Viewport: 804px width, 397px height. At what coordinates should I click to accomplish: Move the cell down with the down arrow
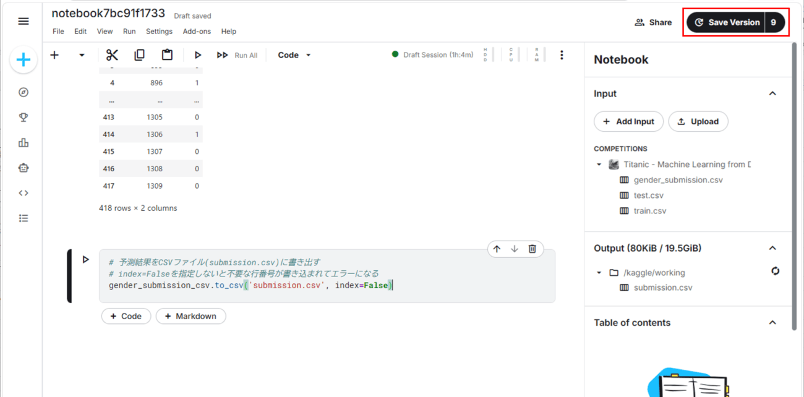[515, 249]
